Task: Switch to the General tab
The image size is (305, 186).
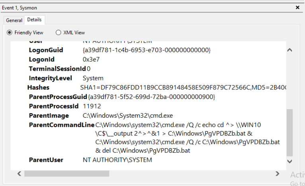Action: pyautogui.click(x=14, y=20)
